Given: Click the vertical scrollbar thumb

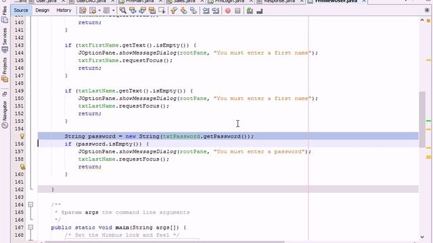Looking at the screenshot, I should [x=422, y=119].
